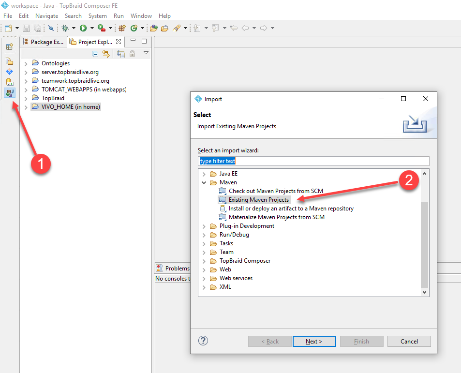This screenshot has width=461, height=373.
Task: Expand the Plug-in Development folder
Action: pyautogui.click(x=204, y=226)
